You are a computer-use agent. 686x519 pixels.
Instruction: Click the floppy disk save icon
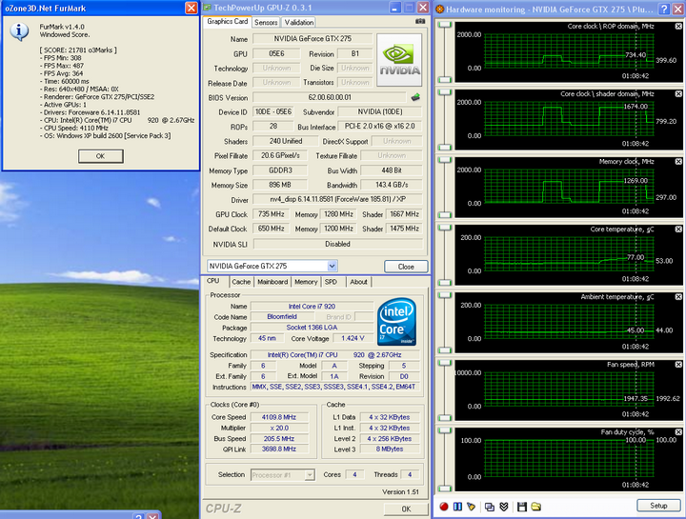pyautogui.click(x=521, y=506)
